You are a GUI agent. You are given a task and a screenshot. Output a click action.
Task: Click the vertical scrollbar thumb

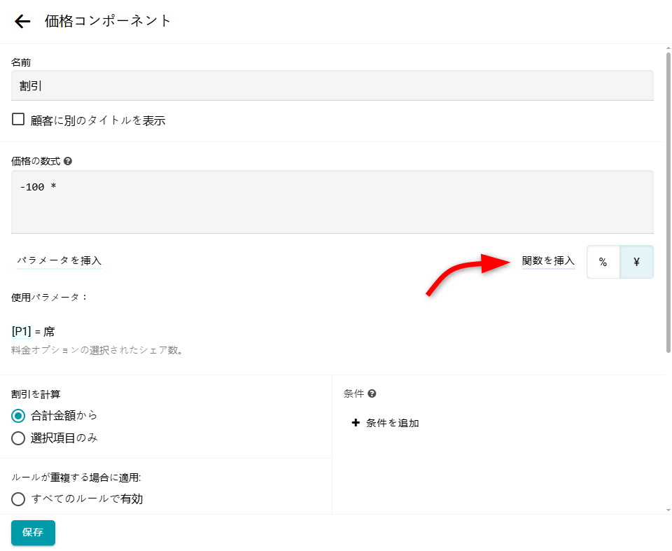click(x=668, y=202)
